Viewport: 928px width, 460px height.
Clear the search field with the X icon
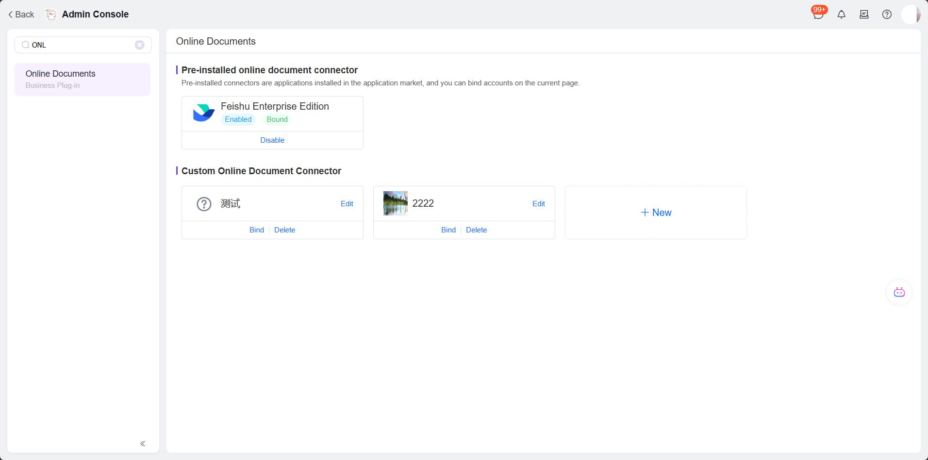pyautogui.click(x=139, y=45)
